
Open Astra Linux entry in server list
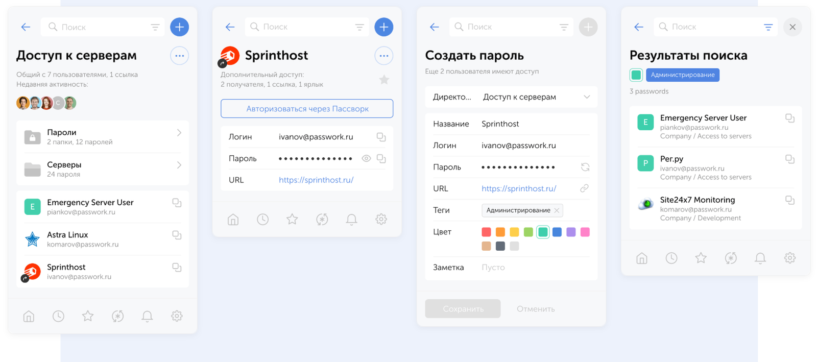coord(103,239)
